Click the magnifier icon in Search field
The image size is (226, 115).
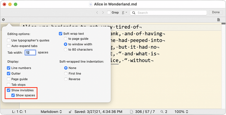pyautogui.click(x=134, y=13)
